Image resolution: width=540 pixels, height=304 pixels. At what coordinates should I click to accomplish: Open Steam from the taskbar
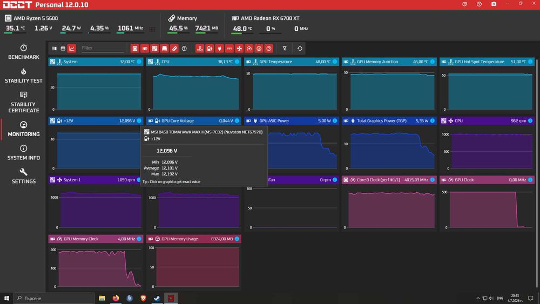point(157,298)
